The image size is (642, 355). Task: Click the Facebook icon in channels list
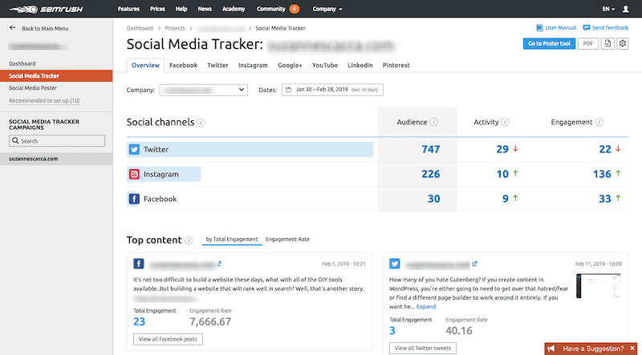click(134, 200)
